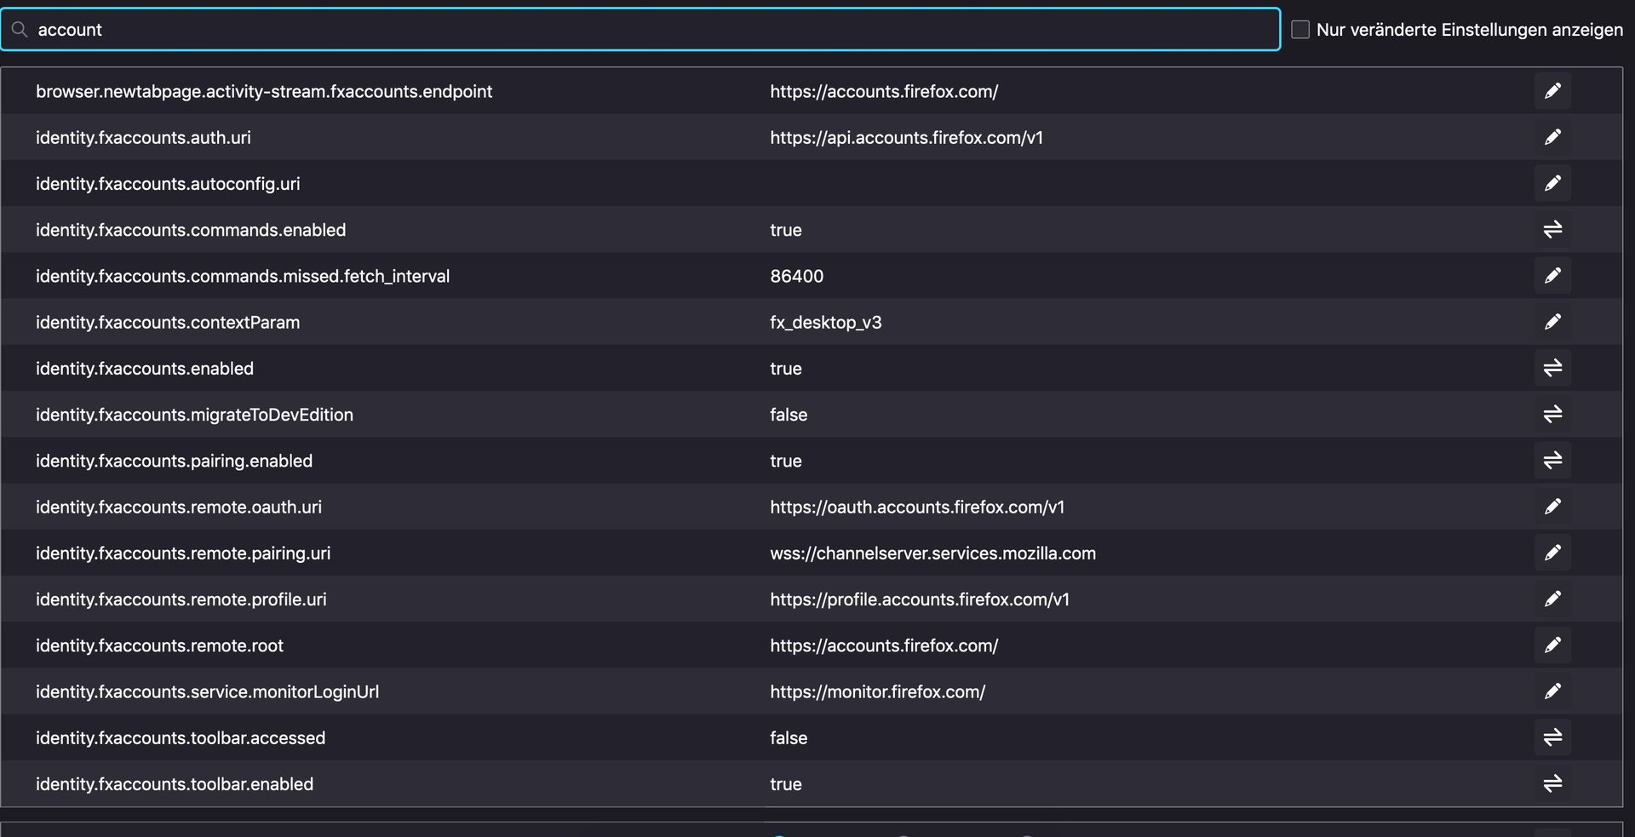
Task: Toggle identity.fxaccounts.commands.enabled to false
Action: (1552, 230)
